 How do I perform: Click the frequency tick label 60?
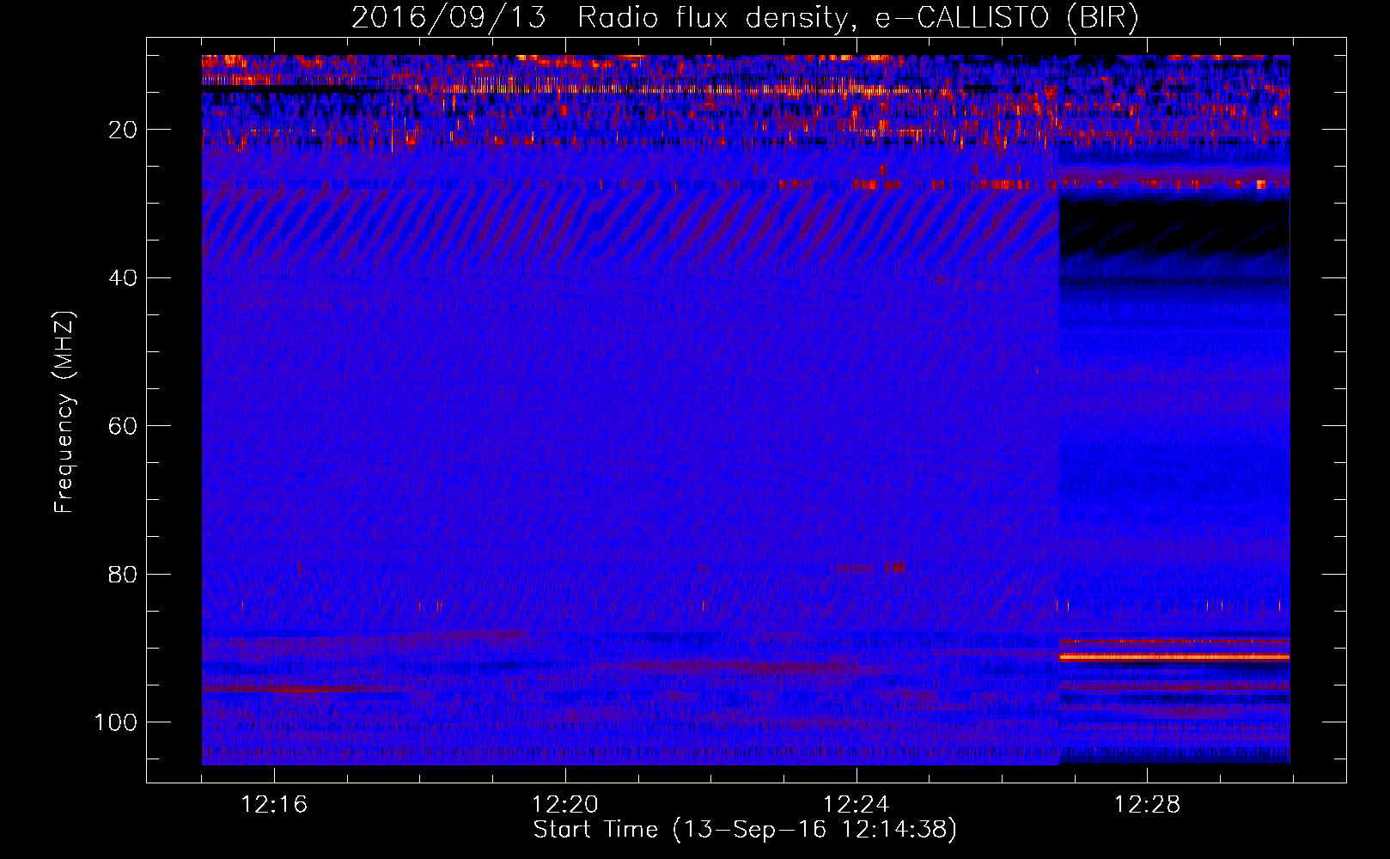click(124, 426)
